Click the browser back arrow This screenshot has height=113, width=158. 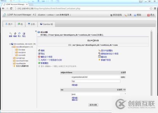3,8
